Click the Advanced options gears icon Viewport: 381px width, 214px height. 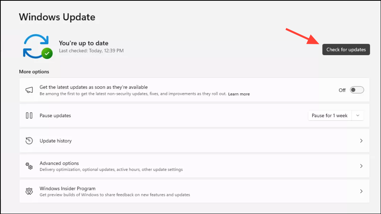point(29,166)
